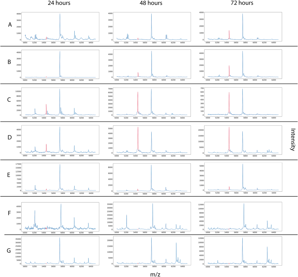Click the red peak in row C 72 hours plot
Screen dimensions: 298x277
pyautogui.click(x=229, y=103)
